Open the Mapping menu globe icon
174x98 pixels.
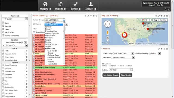pyautogui.click(x=45, y=4)
